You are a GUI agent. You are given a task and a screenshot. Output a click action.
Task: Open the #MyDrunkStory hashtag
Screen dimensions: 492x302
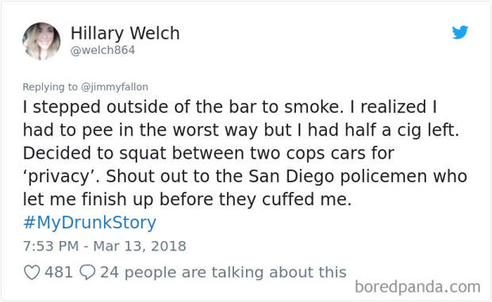[90, 223]
